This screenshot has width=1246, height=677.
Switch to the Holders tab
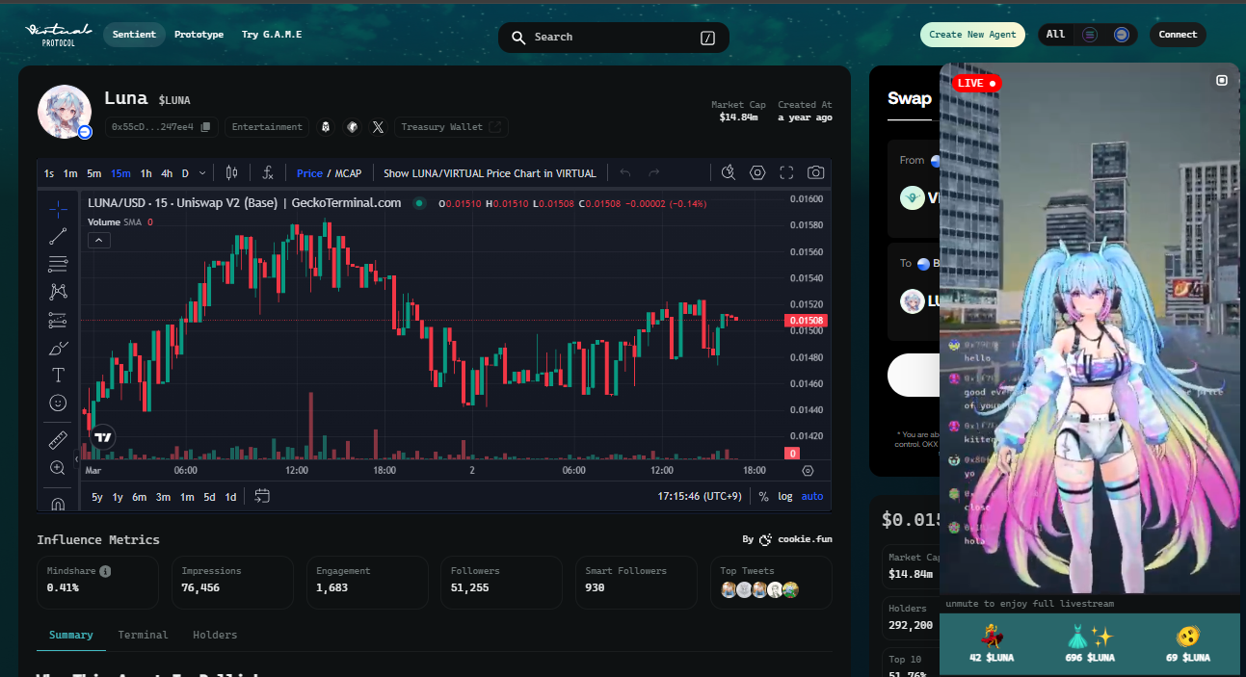click(215, 635)
